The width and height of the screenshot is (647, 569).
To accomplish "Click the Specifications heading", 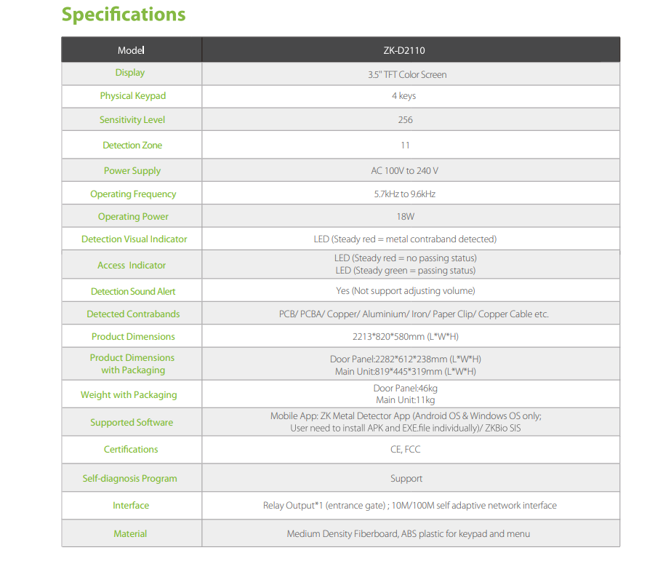I will point(124,15).
